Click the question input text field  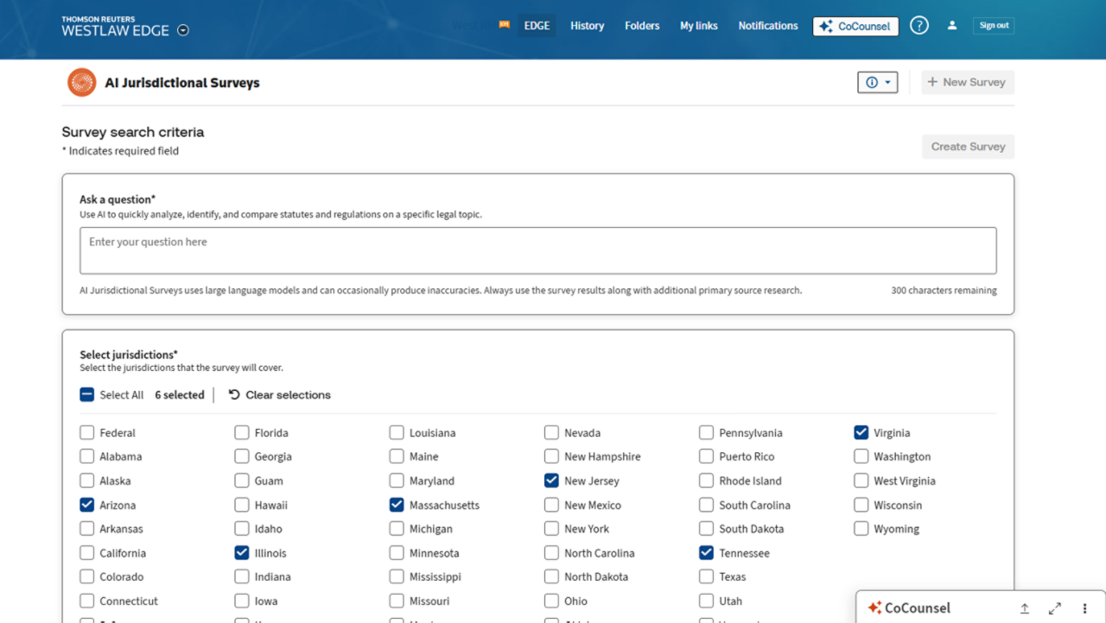coord(537,250)
